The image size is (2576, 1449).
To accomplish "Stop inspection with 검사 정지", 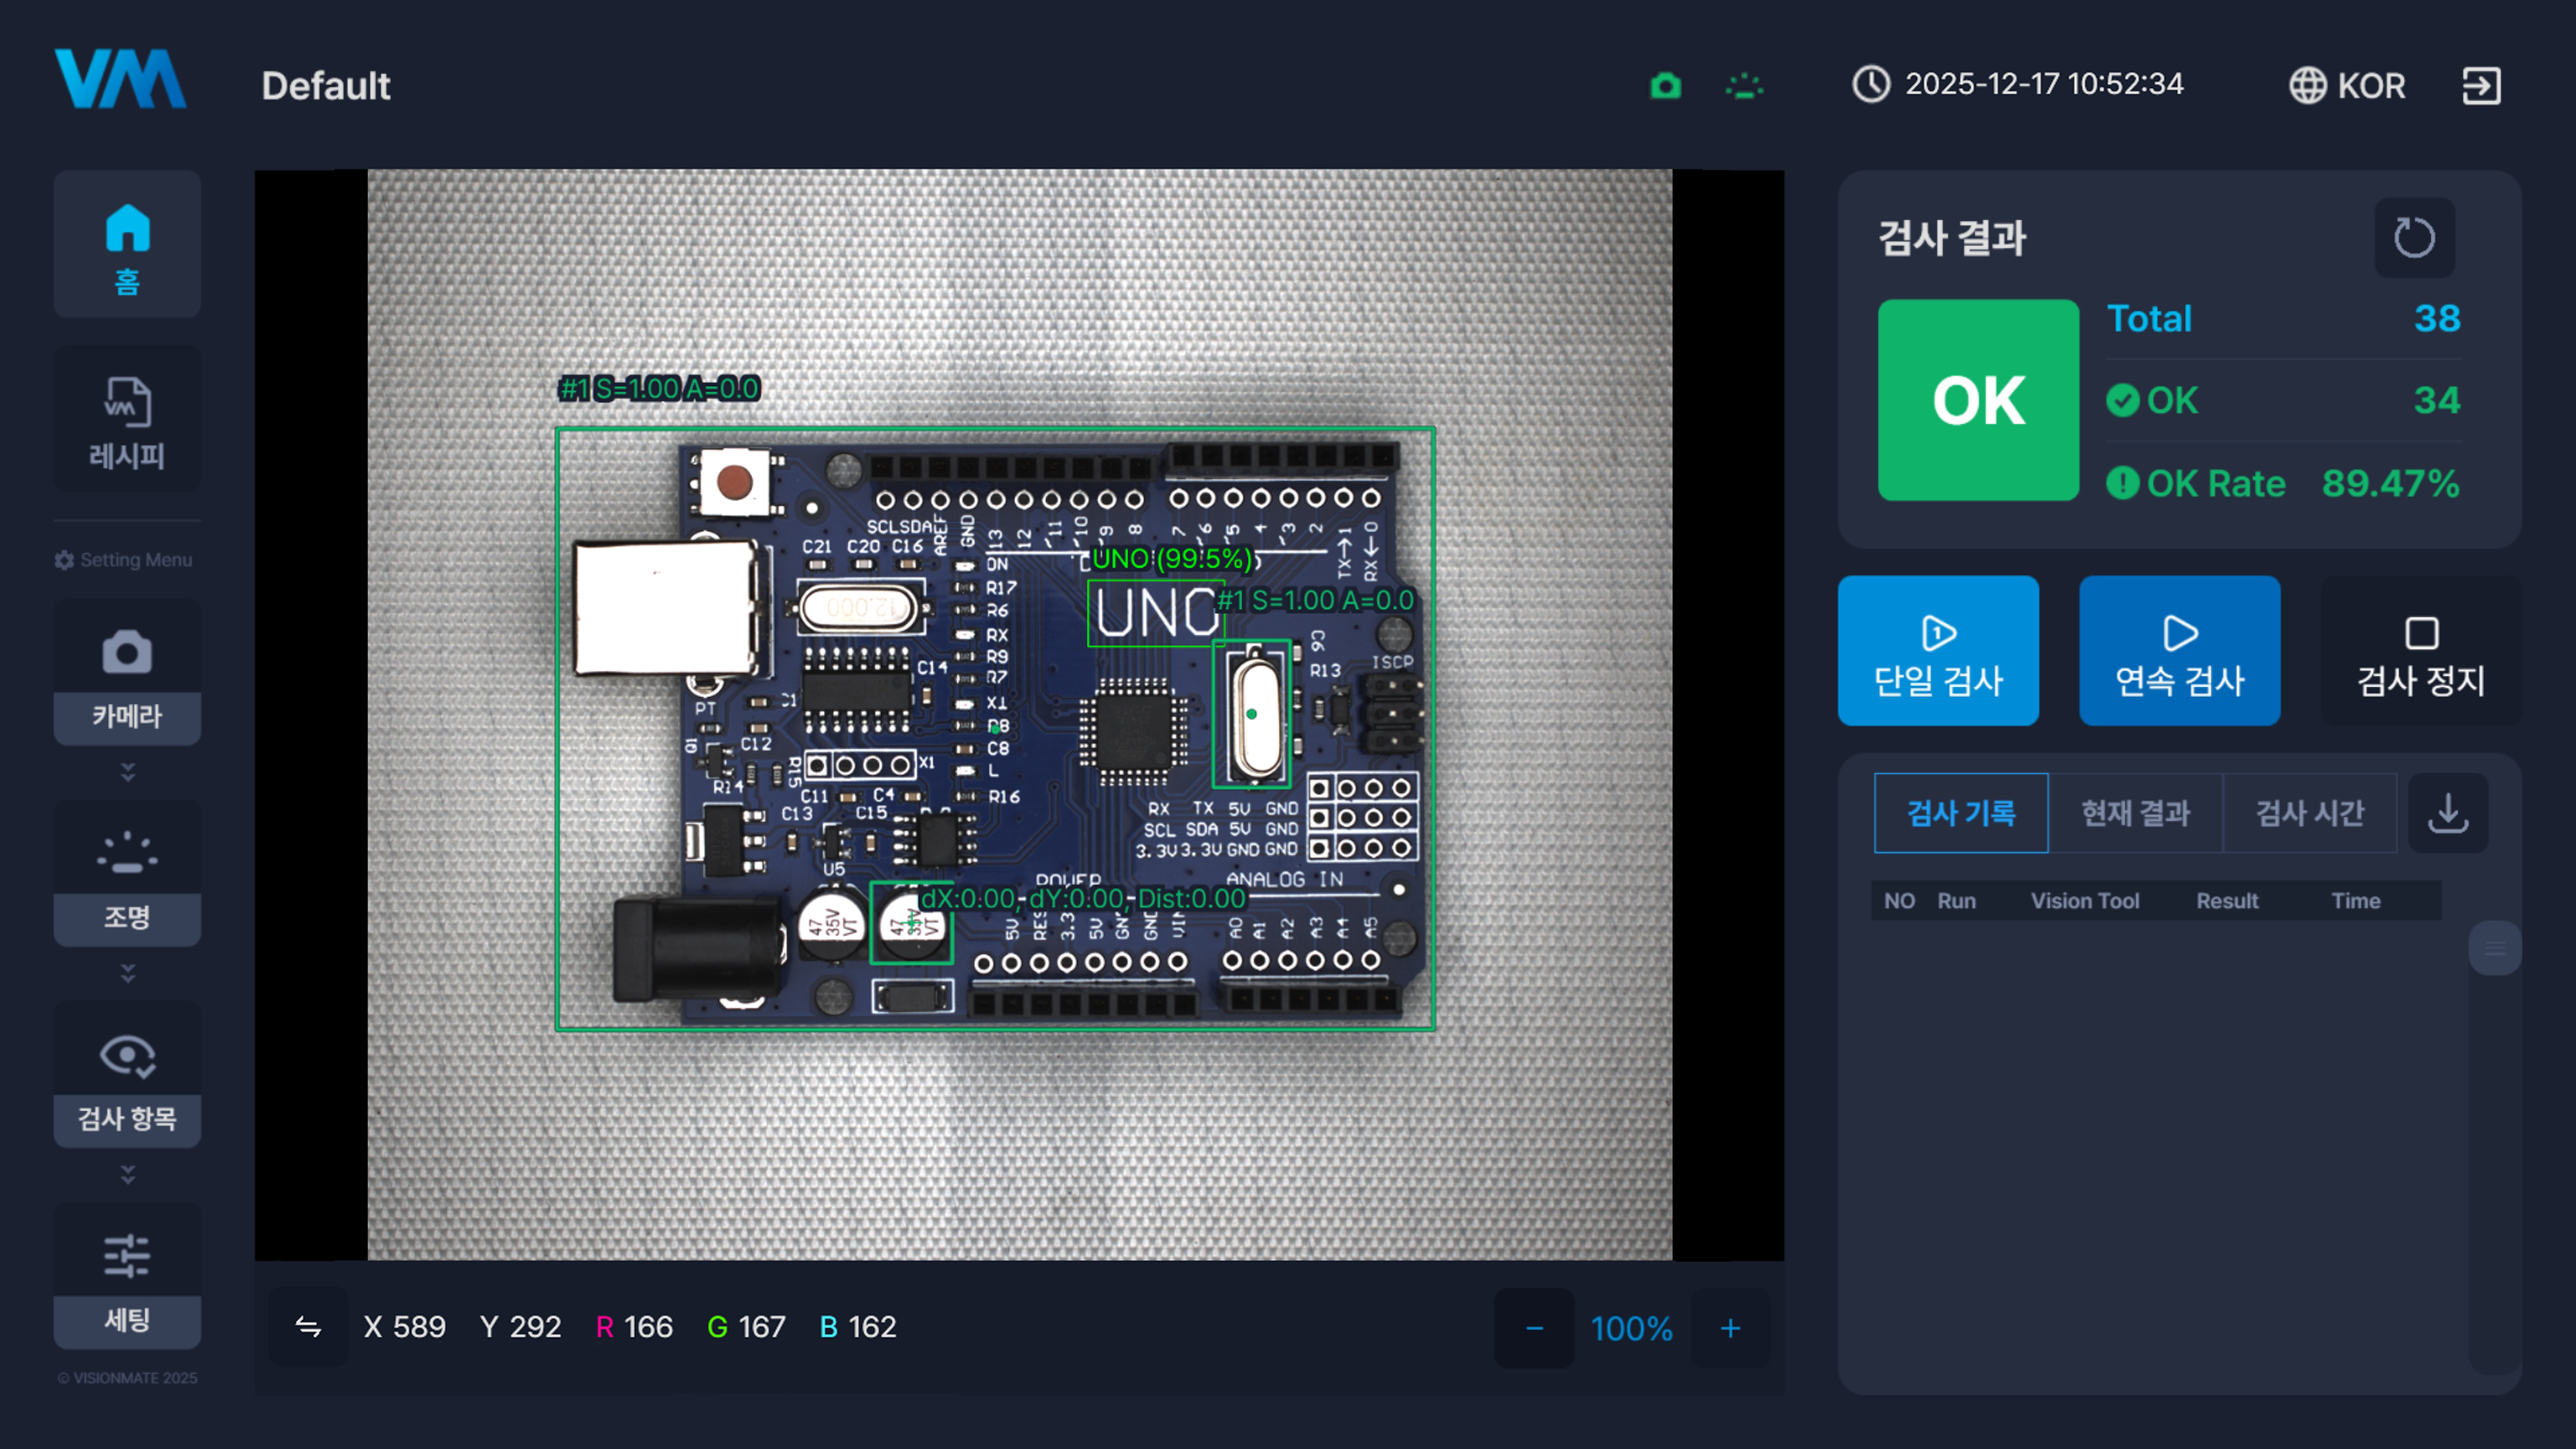I will 2421,651.
